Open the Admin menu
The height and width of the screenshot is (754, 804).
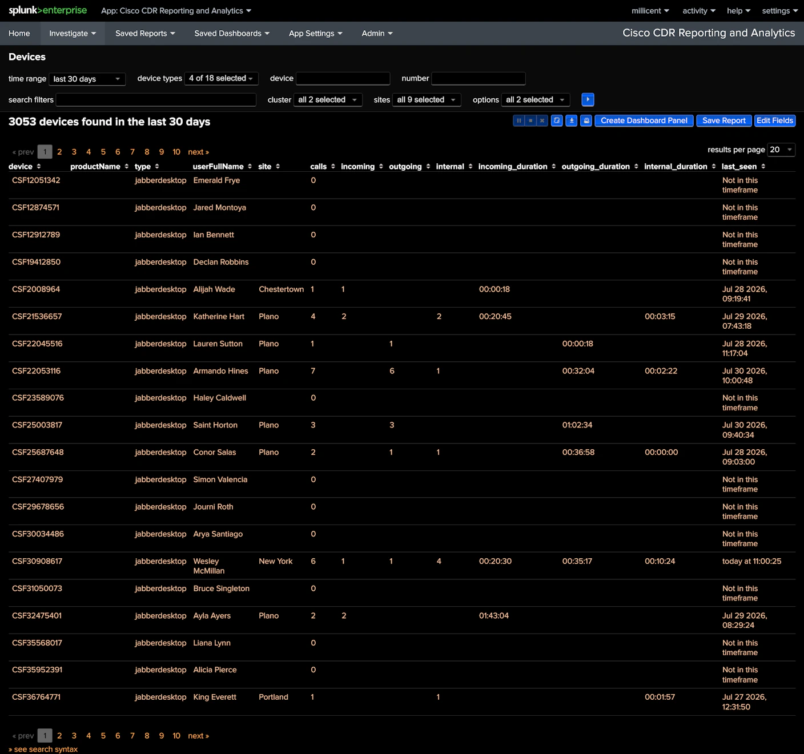click(x=377, y=33)
